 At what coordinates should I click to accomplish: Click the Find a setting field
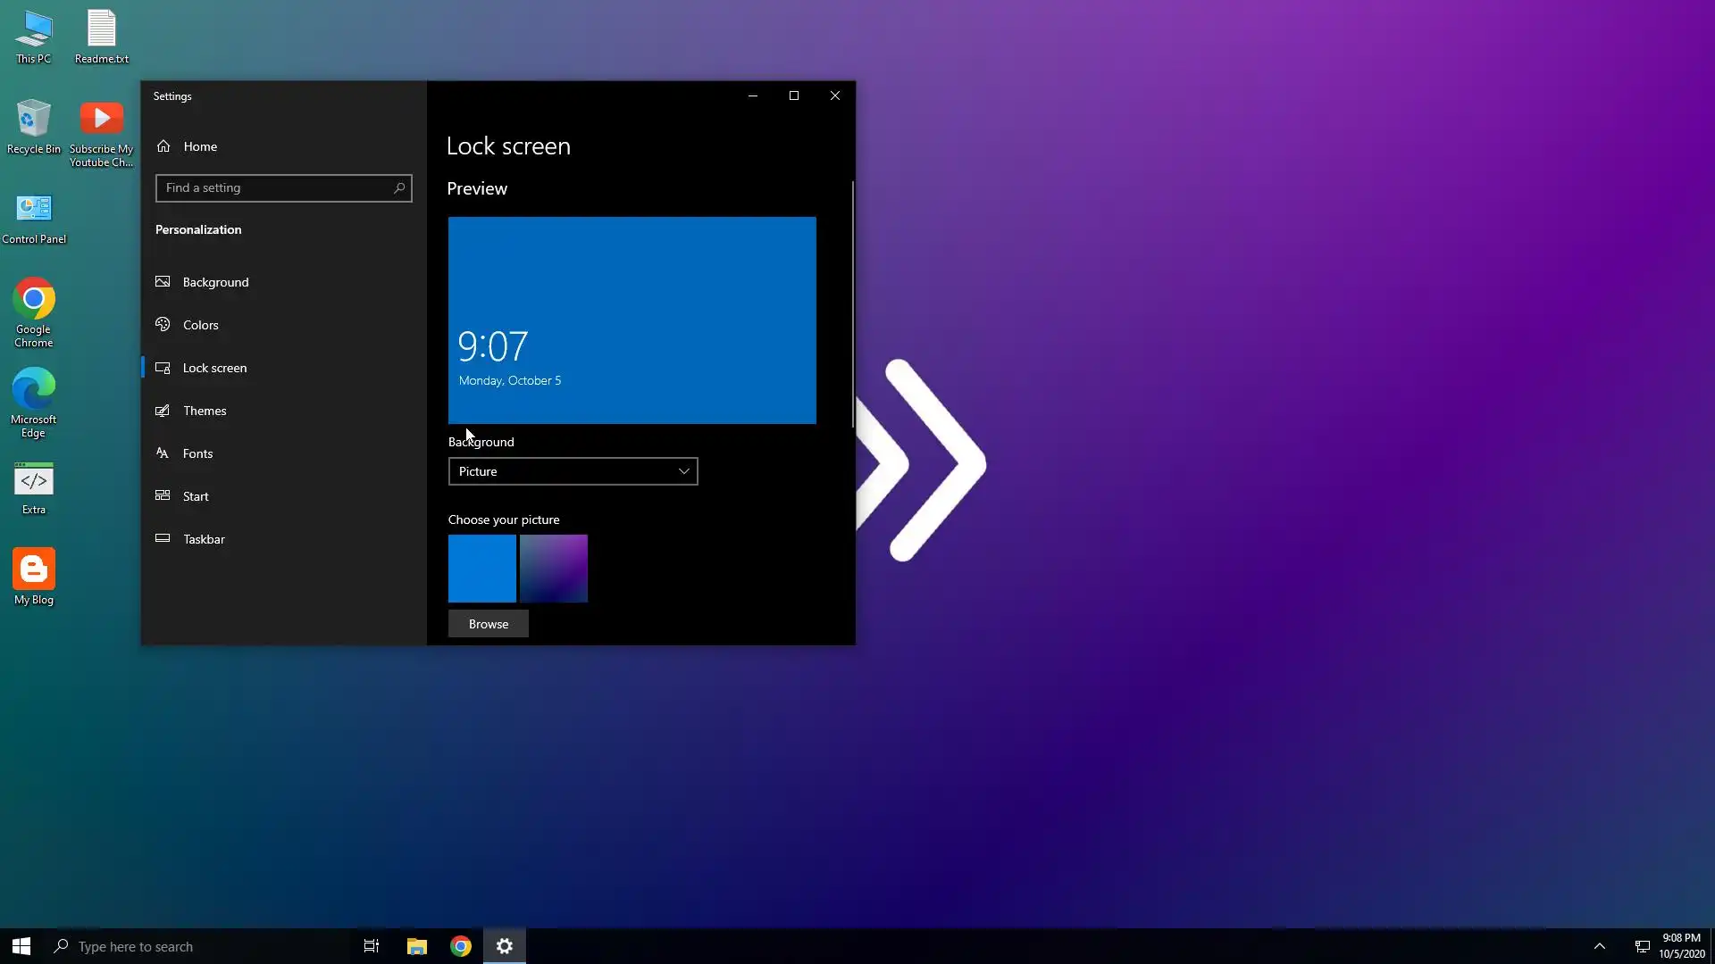[275, 188]
